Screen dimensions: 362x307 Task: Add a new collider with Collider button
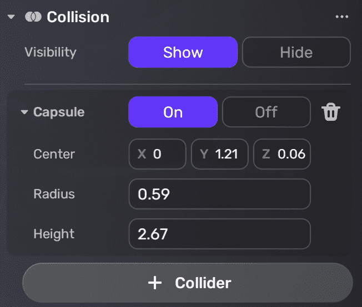click(188, 283)
